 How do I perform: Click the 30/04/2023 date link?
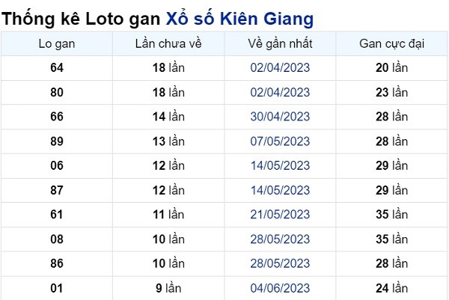[280, 117]
